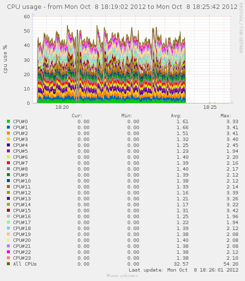Click the 18:25 time axis label
The image size is (245, 281).
(x=210, y=107)
